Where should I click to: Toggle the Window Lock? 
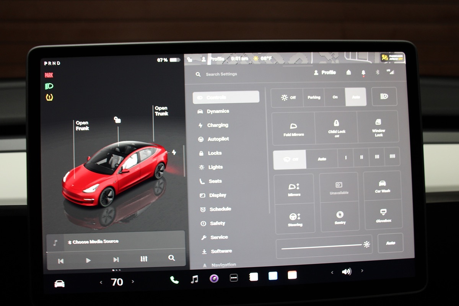click(x=378, y=127)
